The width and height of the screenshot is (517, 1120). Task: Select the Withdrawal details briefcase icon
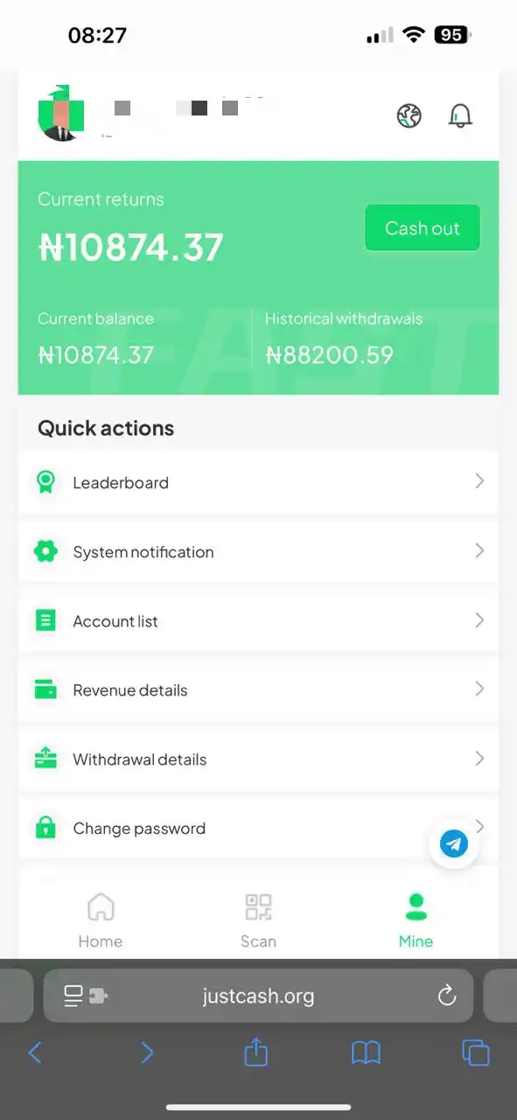(x=45, y=758)
